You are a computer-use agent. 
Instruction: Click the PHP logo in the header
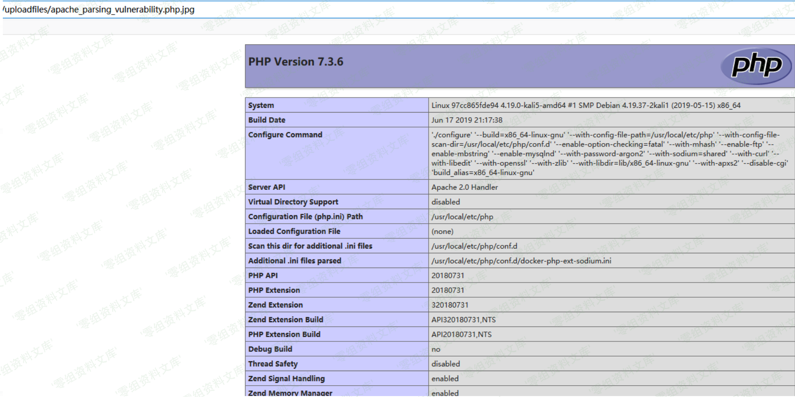(756, 66)
